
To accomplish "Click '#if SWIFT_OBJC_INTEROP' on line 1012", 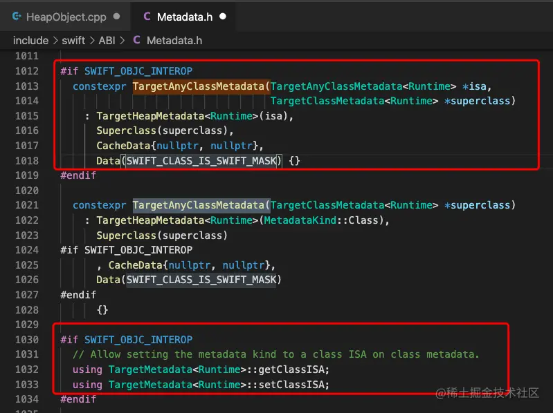I will [126, 71].
